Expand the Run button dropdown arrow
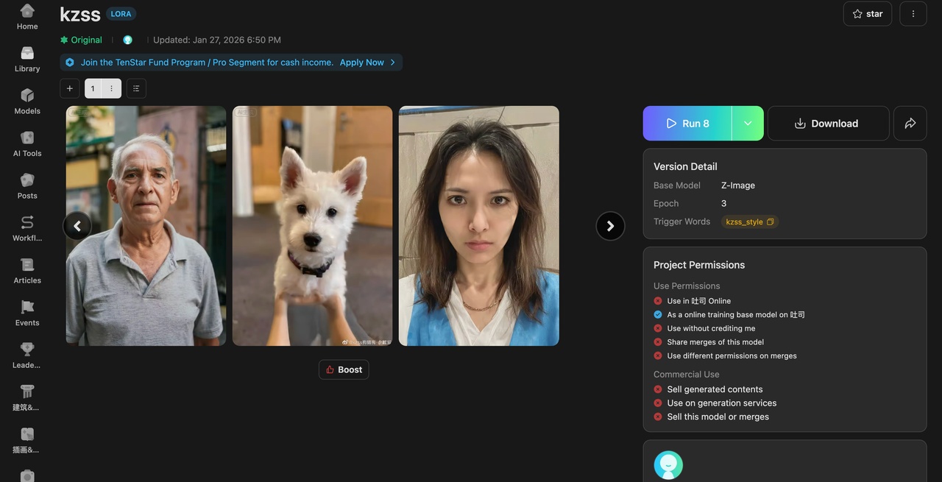Viewport: 942px width, 482px height. pos(748,124)
